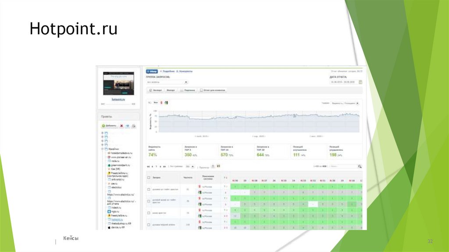Click the 350 queries in TOP 3 value
Image resolution: width=449 pixels, height=252 pixels.
click(x=188, y=155)
